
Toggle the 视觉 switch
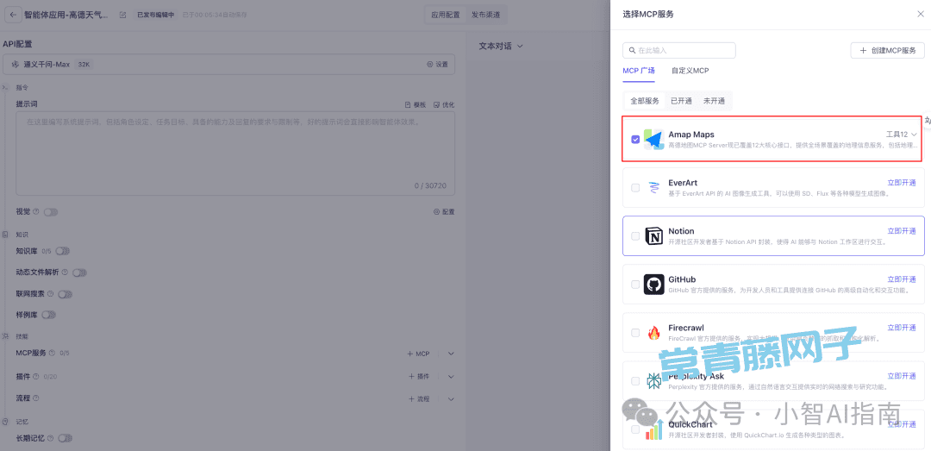(51, 211)
